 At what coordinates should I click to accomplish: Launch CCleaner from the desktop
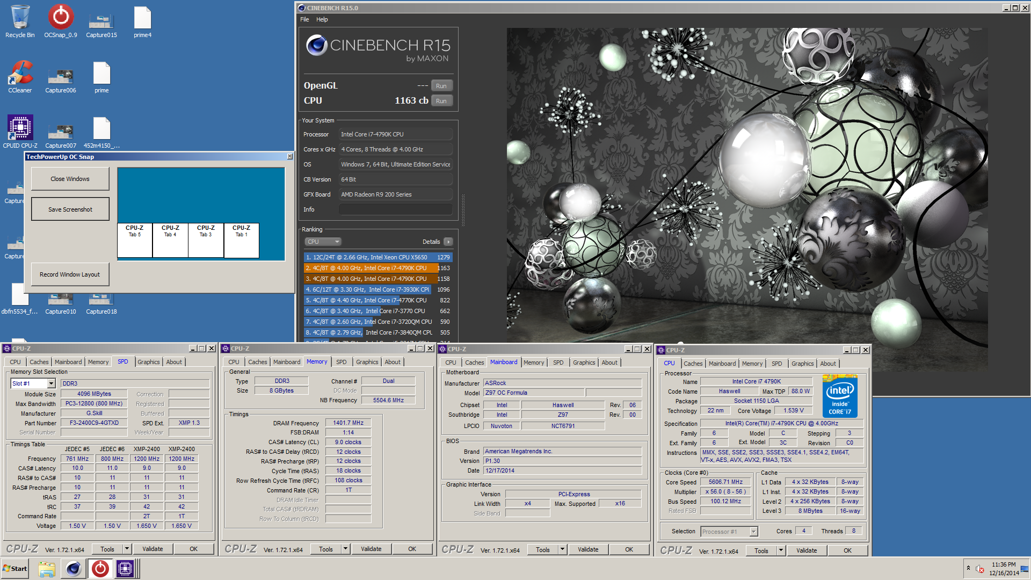point(20,77)
